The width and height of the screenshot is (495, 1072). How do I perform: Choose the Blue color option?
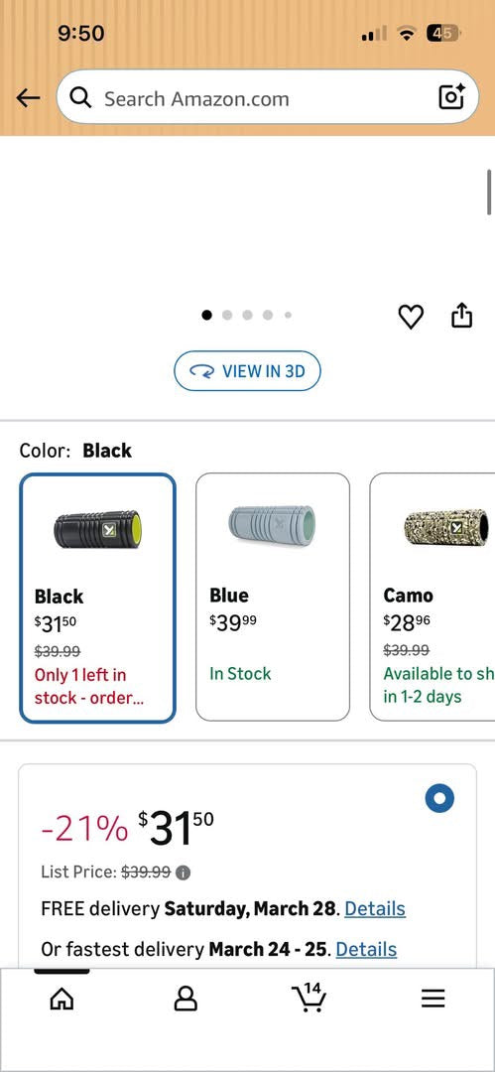click(273, 597)
